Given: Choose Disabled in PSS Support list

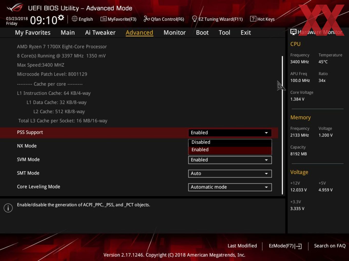Looking at the screenshot, I should [230, 142].
